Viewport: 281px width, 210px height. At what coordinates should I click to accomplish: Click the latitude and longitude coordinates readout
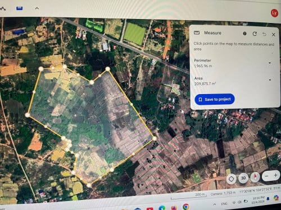pos(256,190)
